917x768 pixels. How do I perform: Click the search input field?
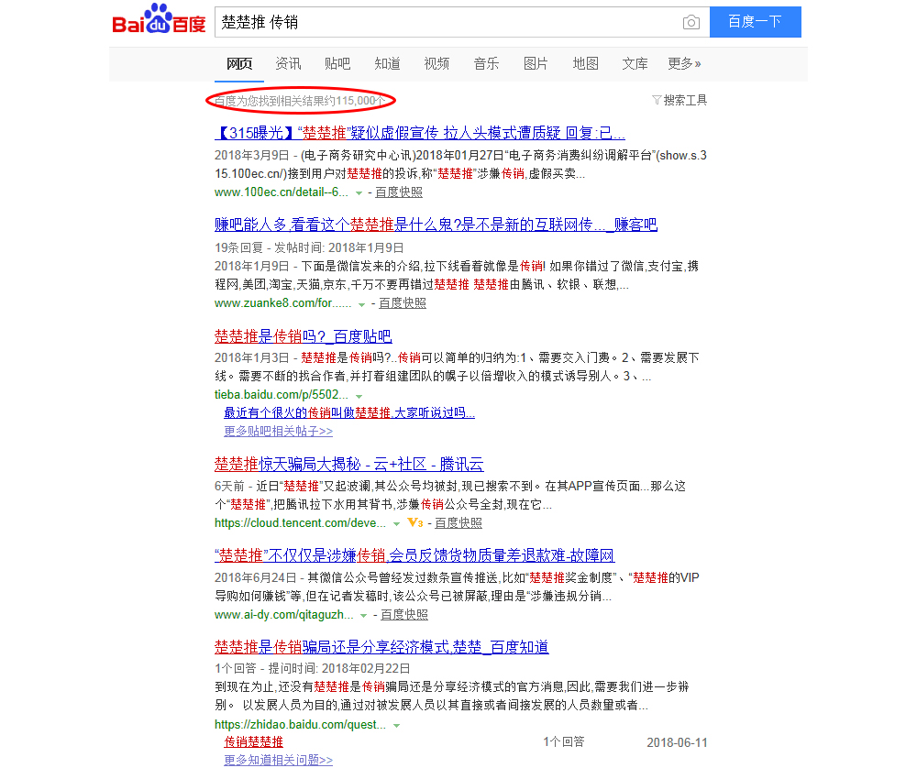point(445,22)
